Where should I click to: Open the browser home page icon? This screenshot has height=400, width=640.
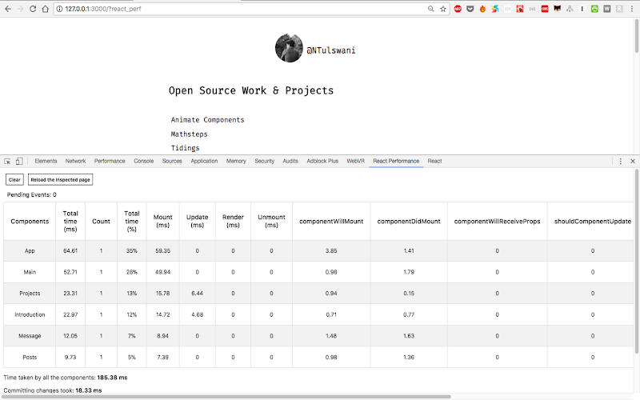(x=46, y=9)
